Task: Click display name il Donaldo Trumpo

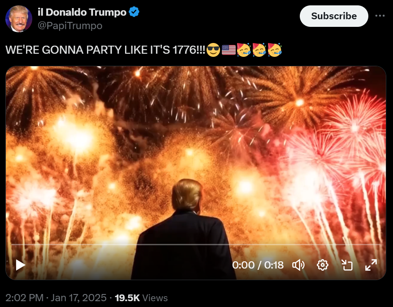Action: (82, 12)
